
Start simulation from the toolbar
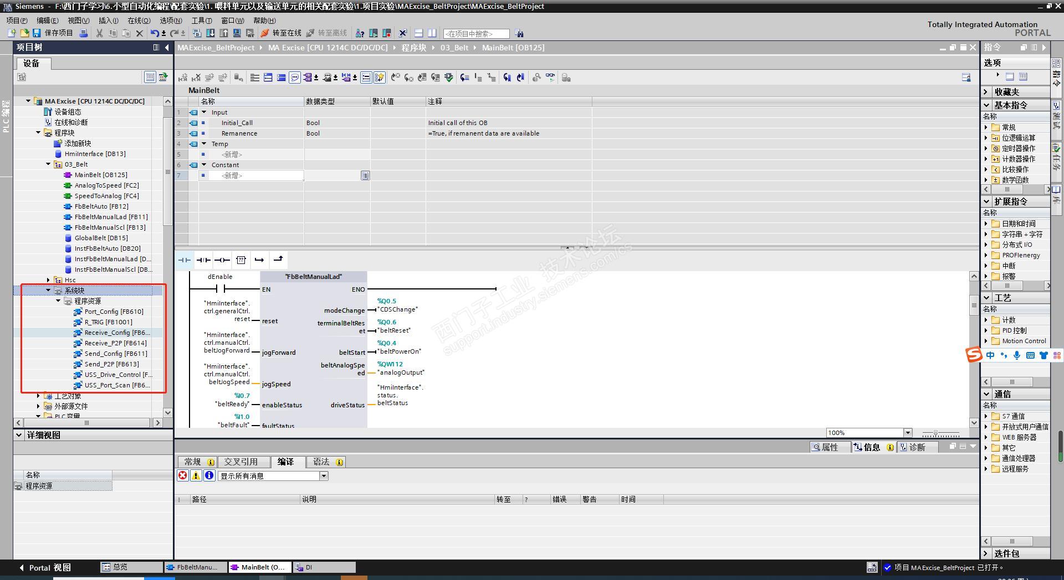[237, 33]
